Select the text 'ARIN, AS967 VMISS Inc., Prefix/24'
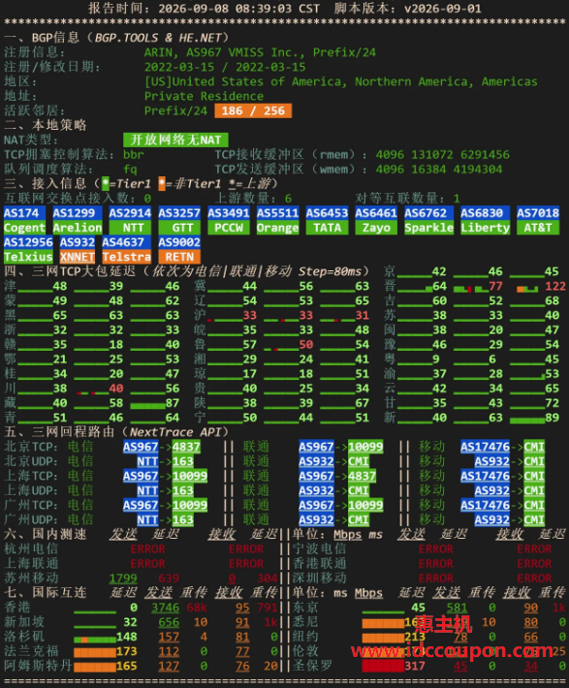The image size is (569, 688). coord(260,52)
